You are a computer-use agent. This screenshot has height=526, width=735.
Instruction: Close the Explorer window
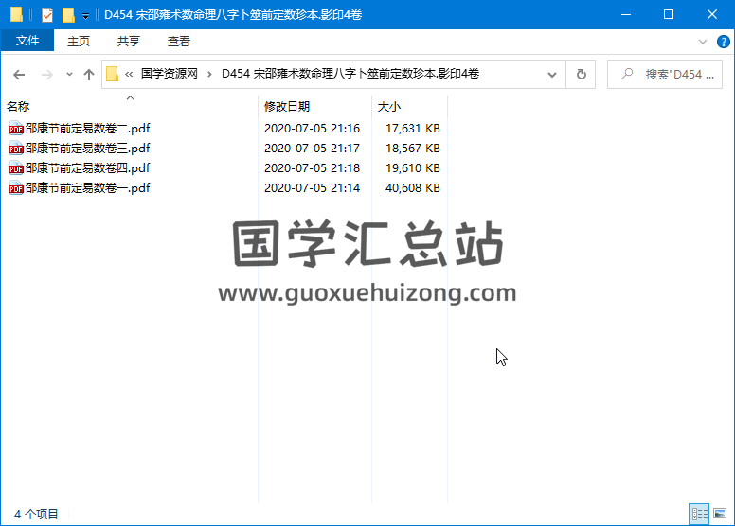[x=712, y=14]
